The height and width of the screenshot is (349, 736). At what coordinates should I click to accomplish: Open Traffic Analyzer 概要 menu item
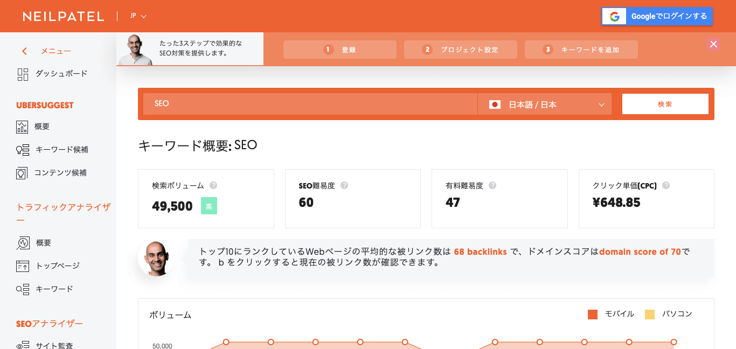pos(34,243)
